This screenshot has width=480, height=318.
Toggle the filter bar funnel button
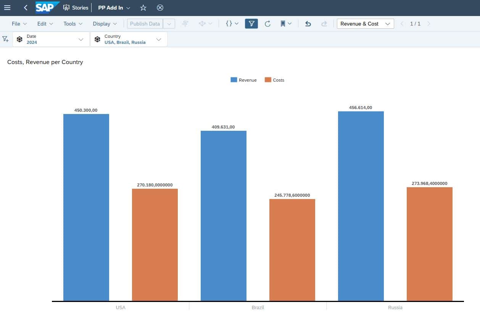pyautogui.click(x=251, y=24)
